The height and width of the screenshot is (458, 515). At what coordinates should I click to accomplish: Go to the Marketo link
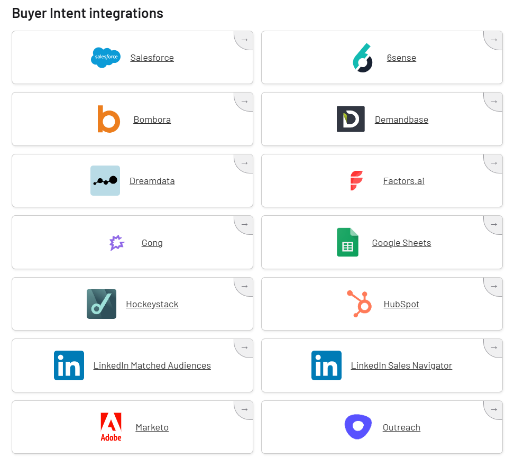152,427
